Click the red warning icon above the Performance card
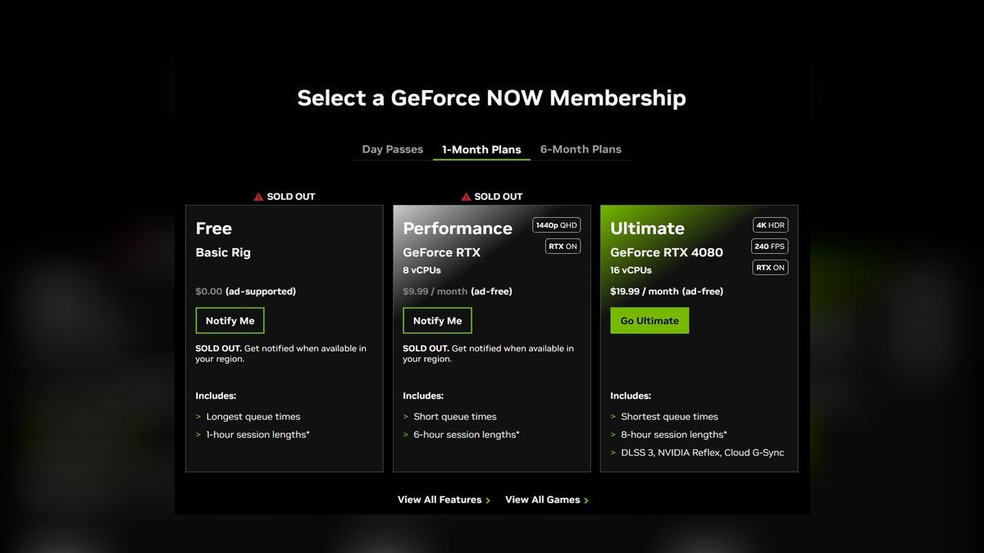Image resolution: width=984 pixels, height=553 pixels. point(466,197)
